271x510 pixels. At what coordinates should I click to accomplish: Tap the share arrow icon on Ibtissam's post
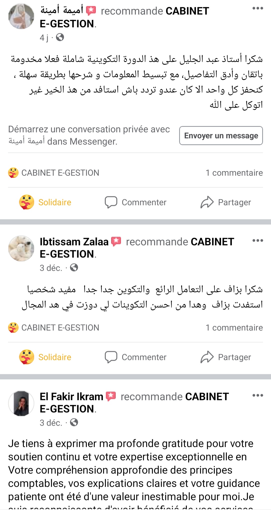point(207,357)
